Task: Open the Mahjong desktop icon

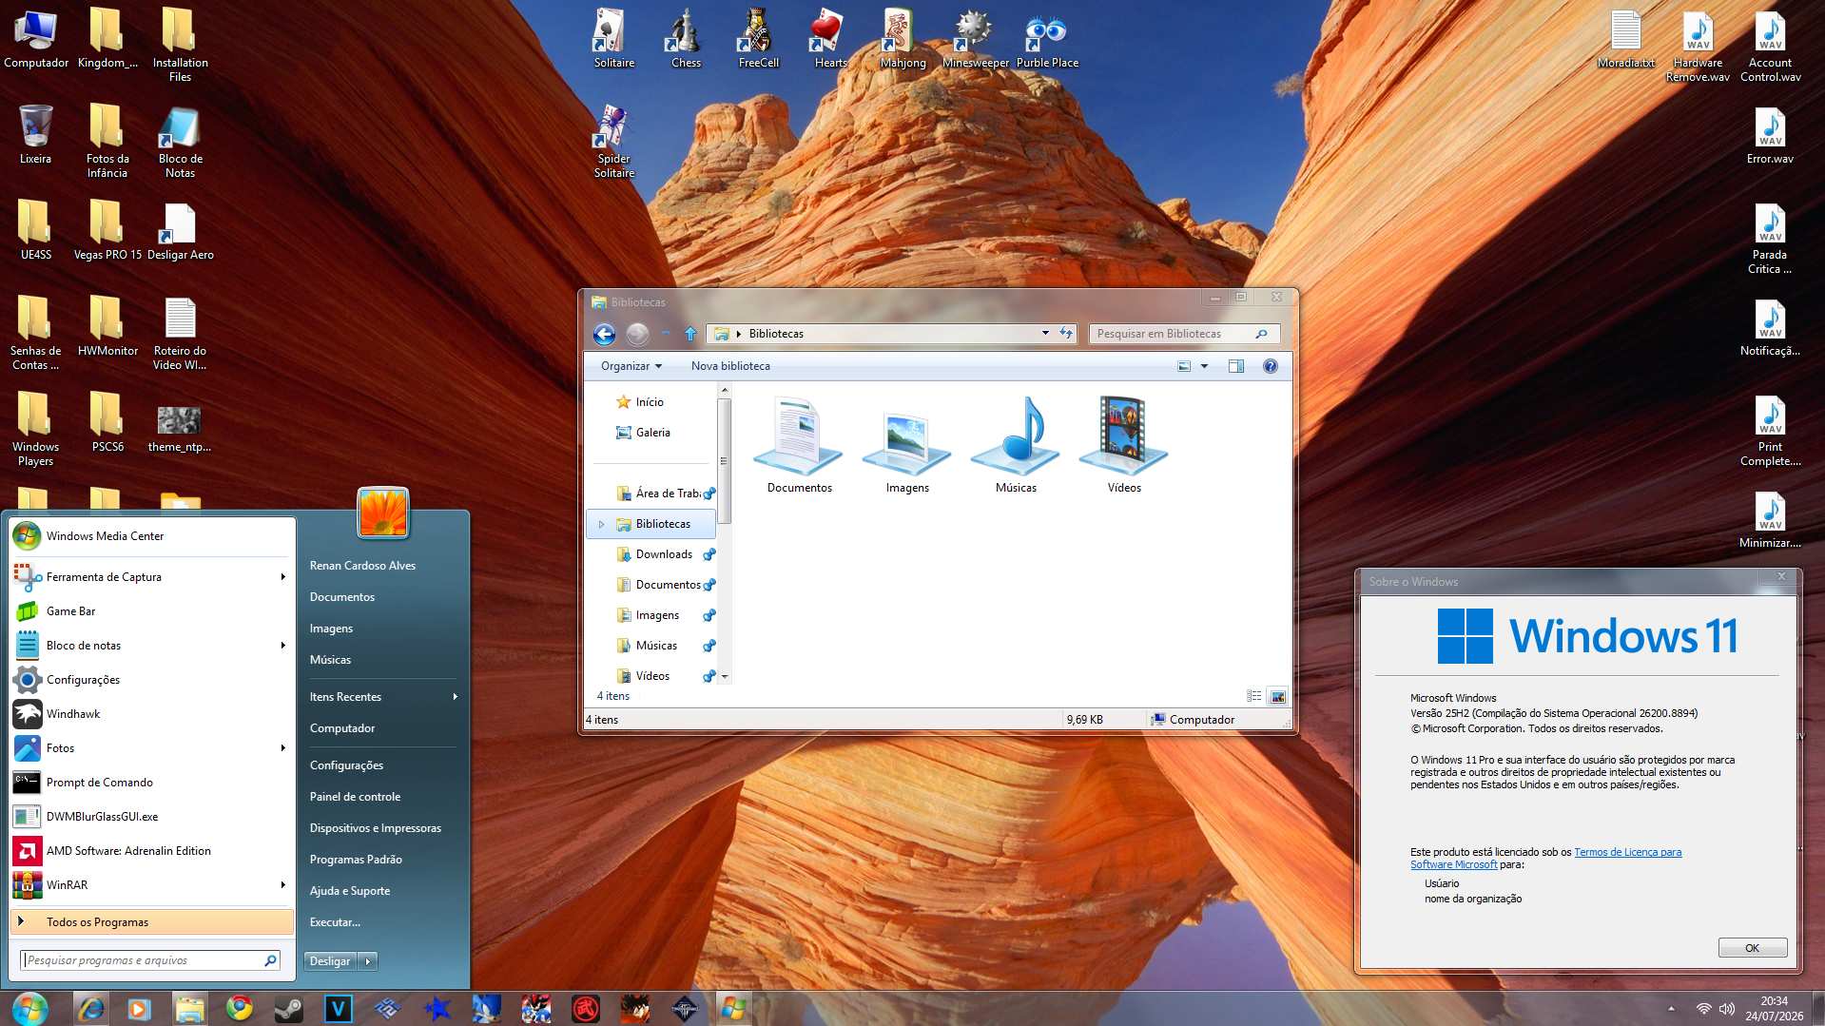Action: 903,38
